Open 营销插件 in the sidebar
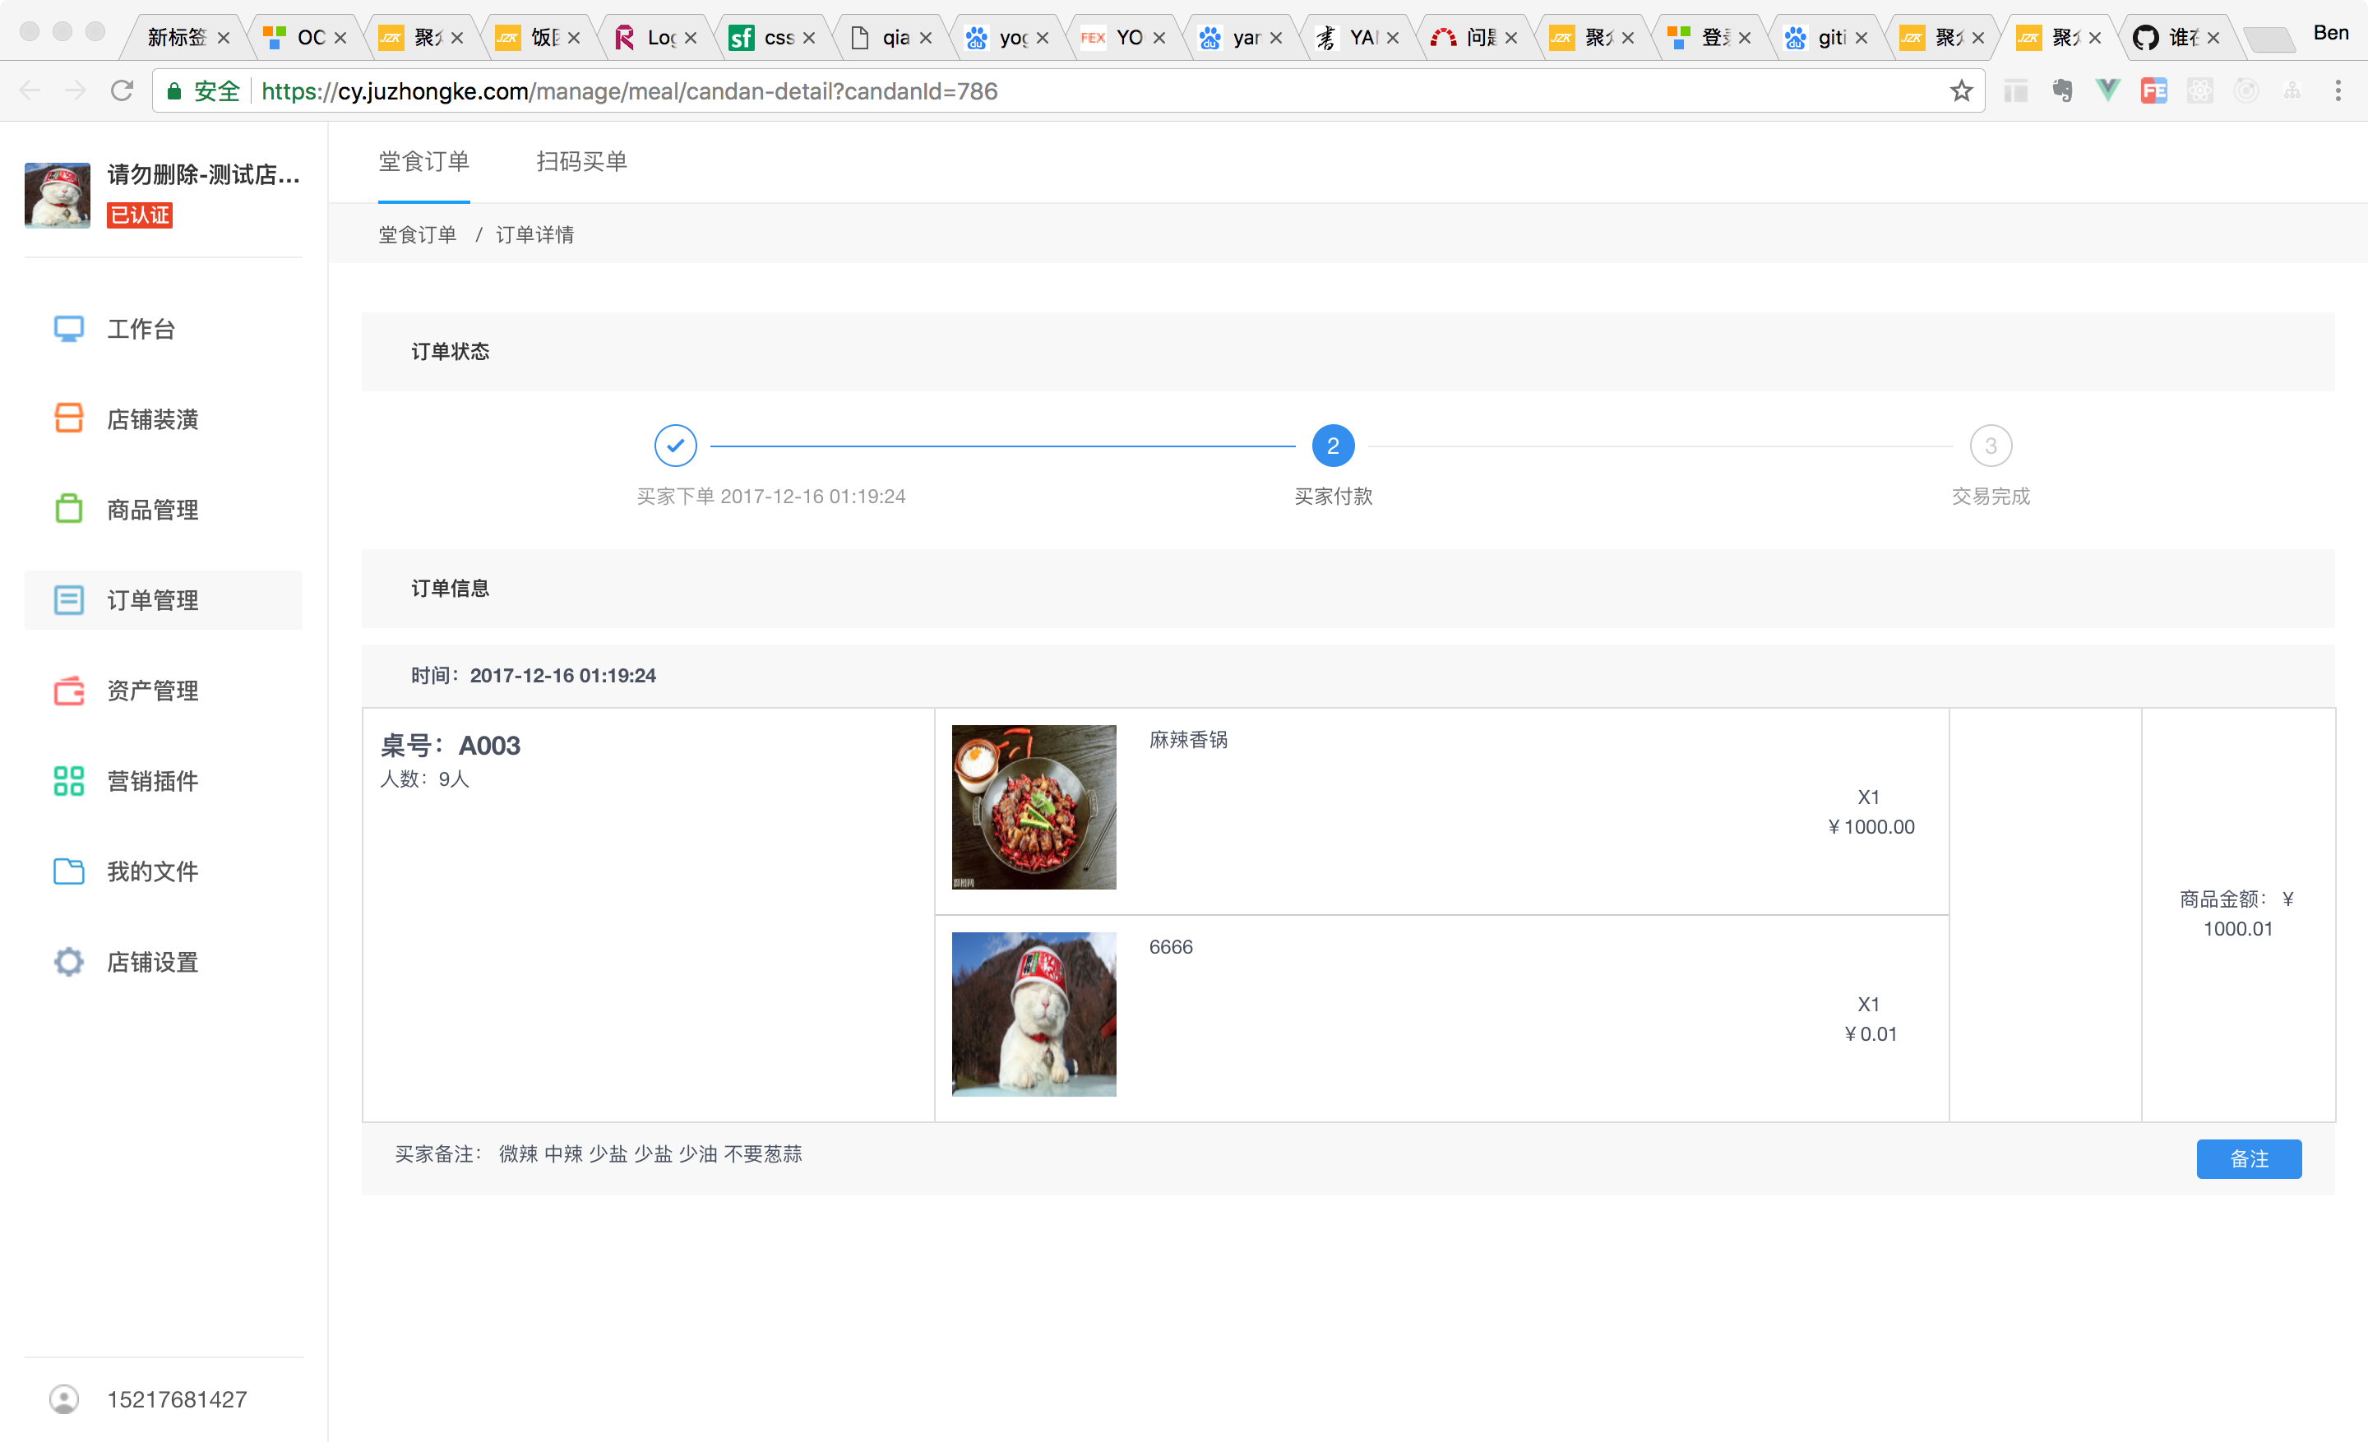This screenshot has height=1442, width=2368. 164,781
